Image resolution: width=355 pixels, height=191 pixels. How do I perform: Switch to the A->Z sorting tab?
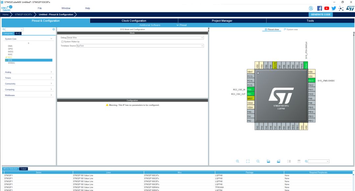coord(18,34)
